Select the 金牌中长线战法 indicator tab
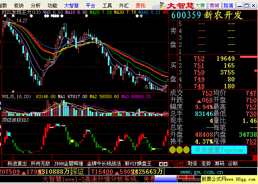258x184 pixels. pyautogui.click(x=104, y=164)
